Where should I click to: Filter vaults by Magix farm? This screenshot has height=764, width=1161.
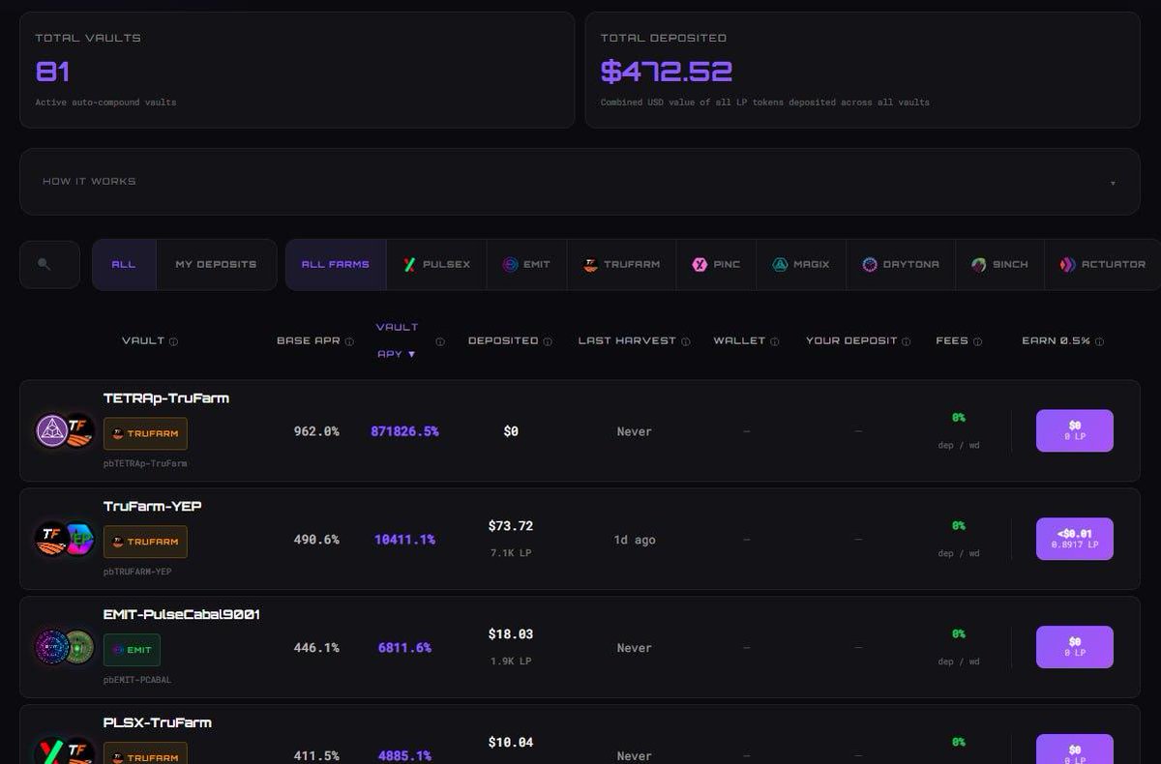(800, 264)
